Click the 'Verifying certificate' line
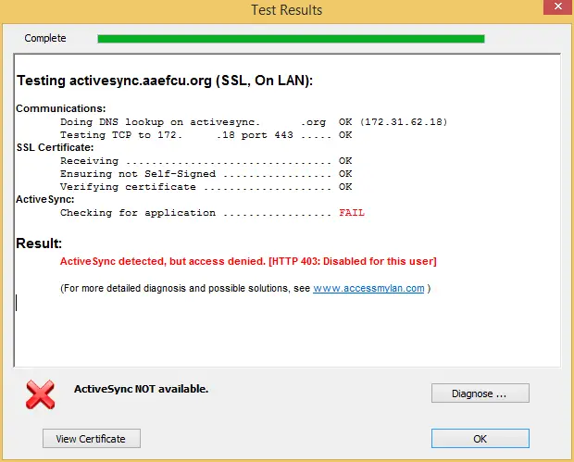This screenshot has height=462, width=574. (x=206, y=187)
